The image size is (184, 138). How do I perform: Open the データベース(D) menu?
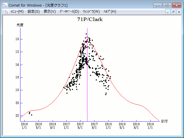click(x=69, y=11)
